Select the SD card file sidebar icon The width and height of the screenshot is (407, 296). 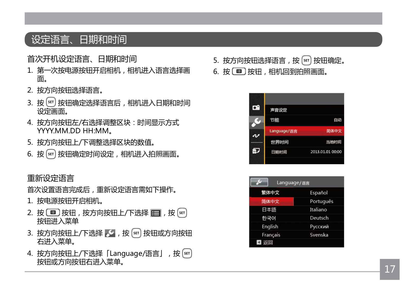tap(256, 151)
